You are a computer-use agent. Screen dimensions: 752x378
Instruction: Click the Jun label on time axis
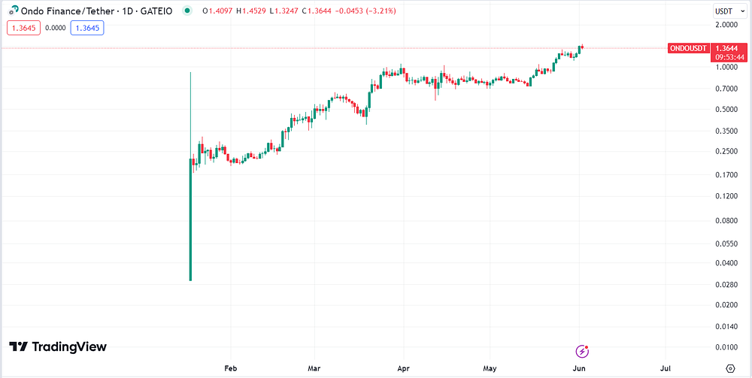click(x=579, y=368)
